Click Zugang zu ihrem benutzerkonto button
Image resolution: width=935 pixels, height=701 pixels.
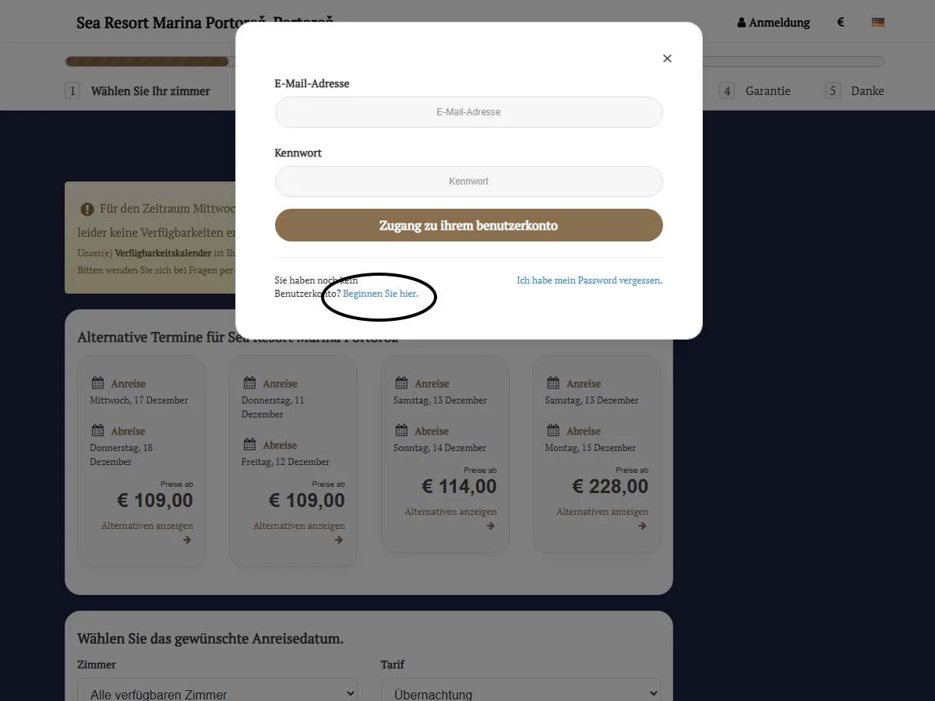(469, 225)
